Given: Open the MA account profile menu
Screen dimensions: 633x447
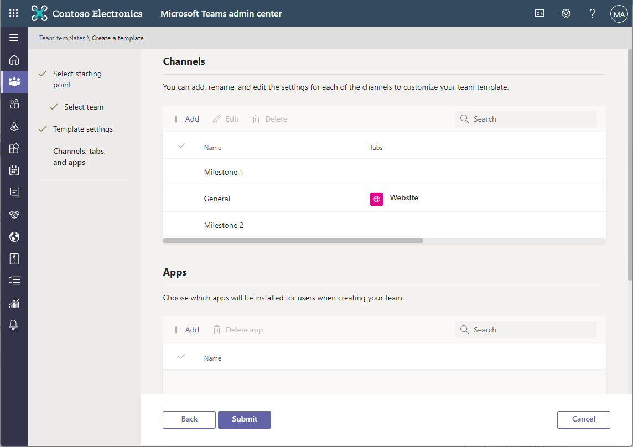Looking at the screenshot, I should 619,14.
